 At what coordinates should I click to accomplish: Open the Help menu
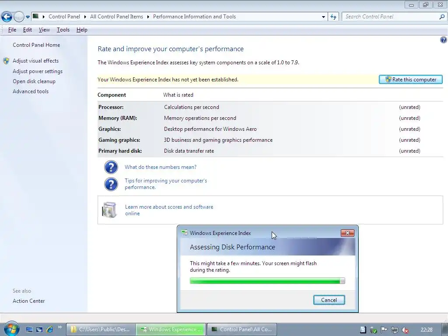pyautogui.click(x=82, y=30)
